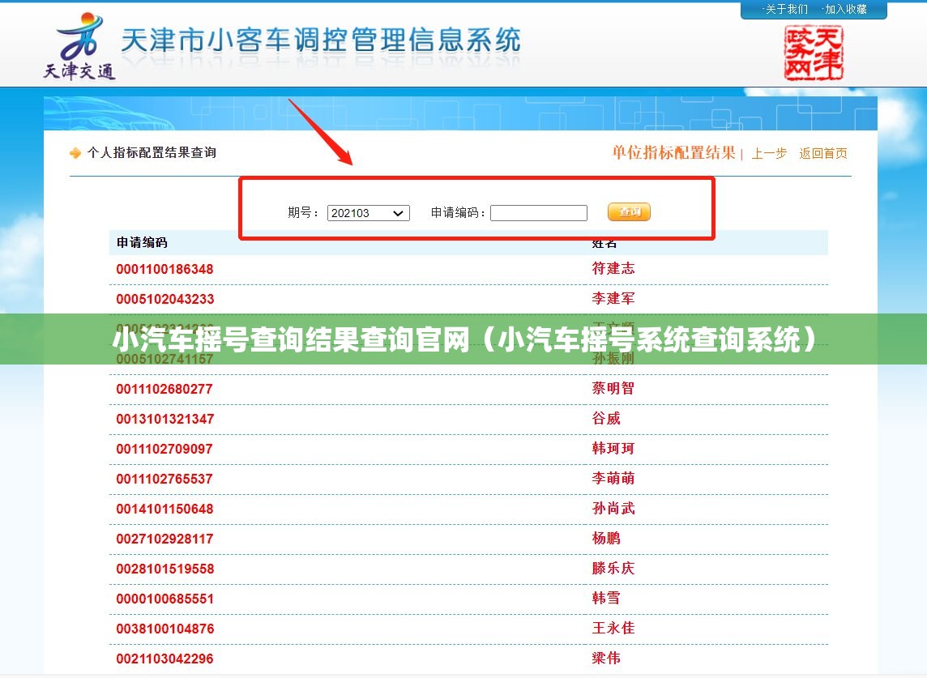Click the orange diamond icon beside 个人指标配置结果查询
This screenshot has width=927, height=678.
click(x=75, y=153)
